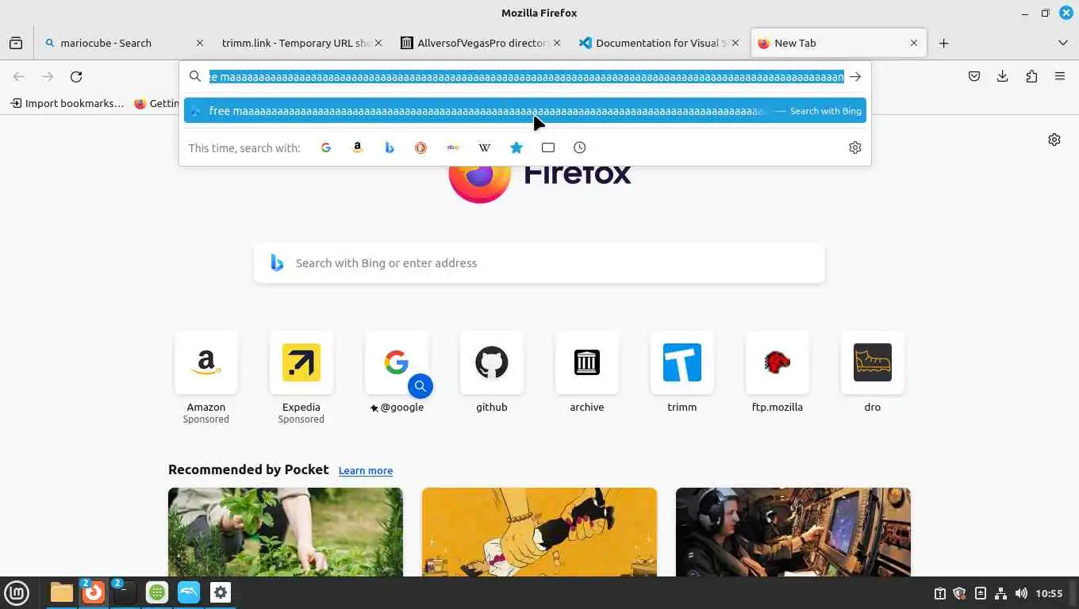This screenshot has width=1079, height=609.
Task: Switch to the trimm.link tab
Action: 301,43
